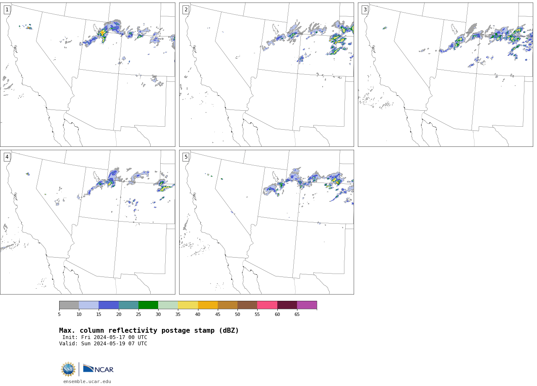The image size is (537, 386).
Task: Click the dark green 25-30 dBZ swatch
Action: 148,305
